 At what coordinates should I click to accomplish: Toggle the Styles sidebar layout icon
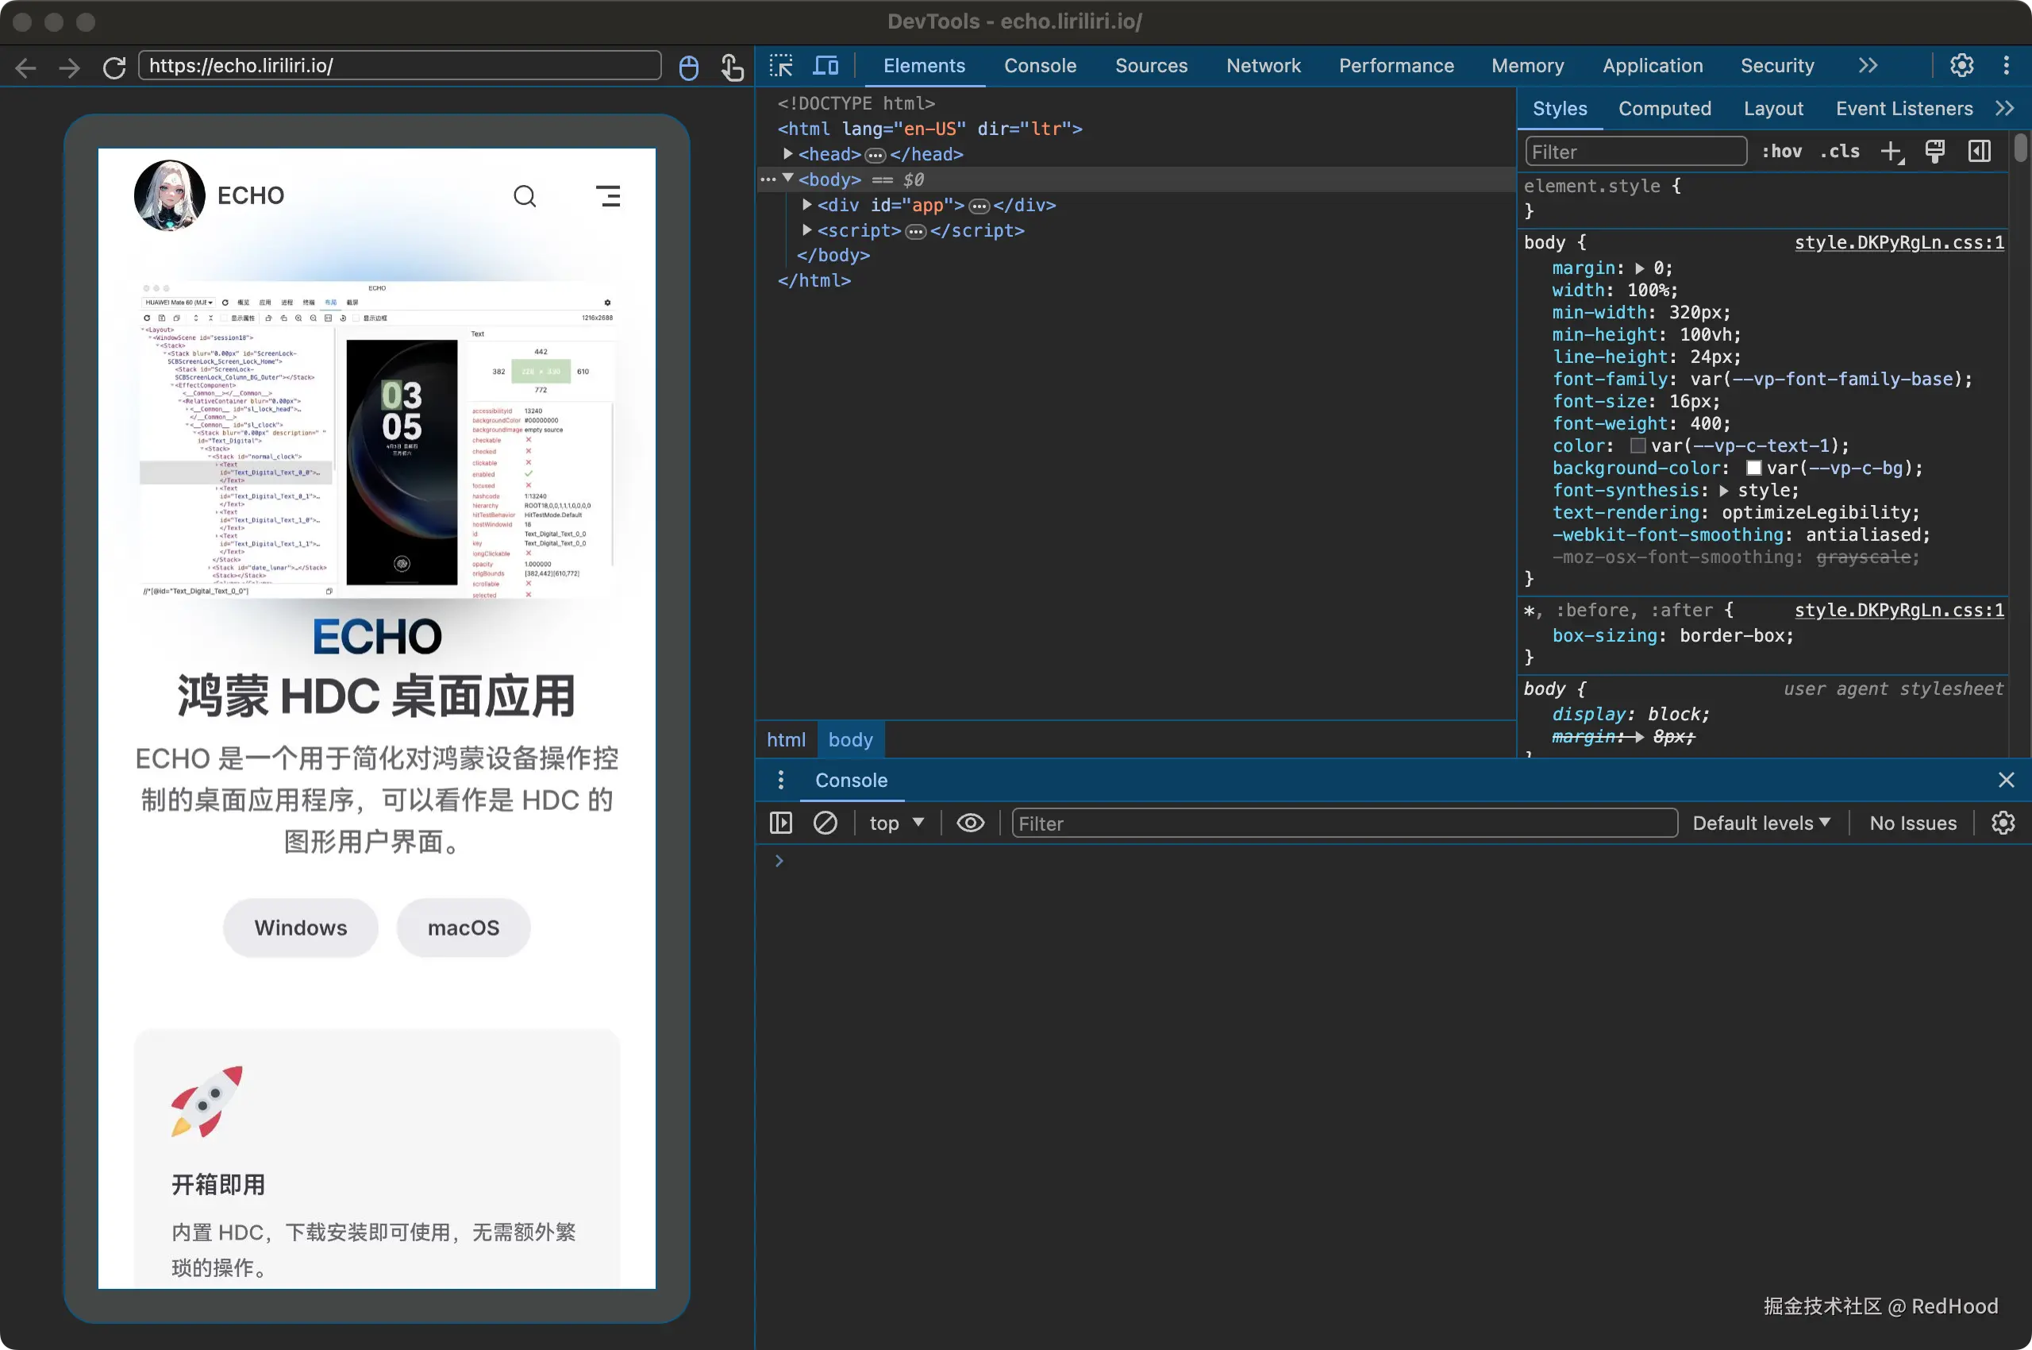click(x=1978, y=151)
